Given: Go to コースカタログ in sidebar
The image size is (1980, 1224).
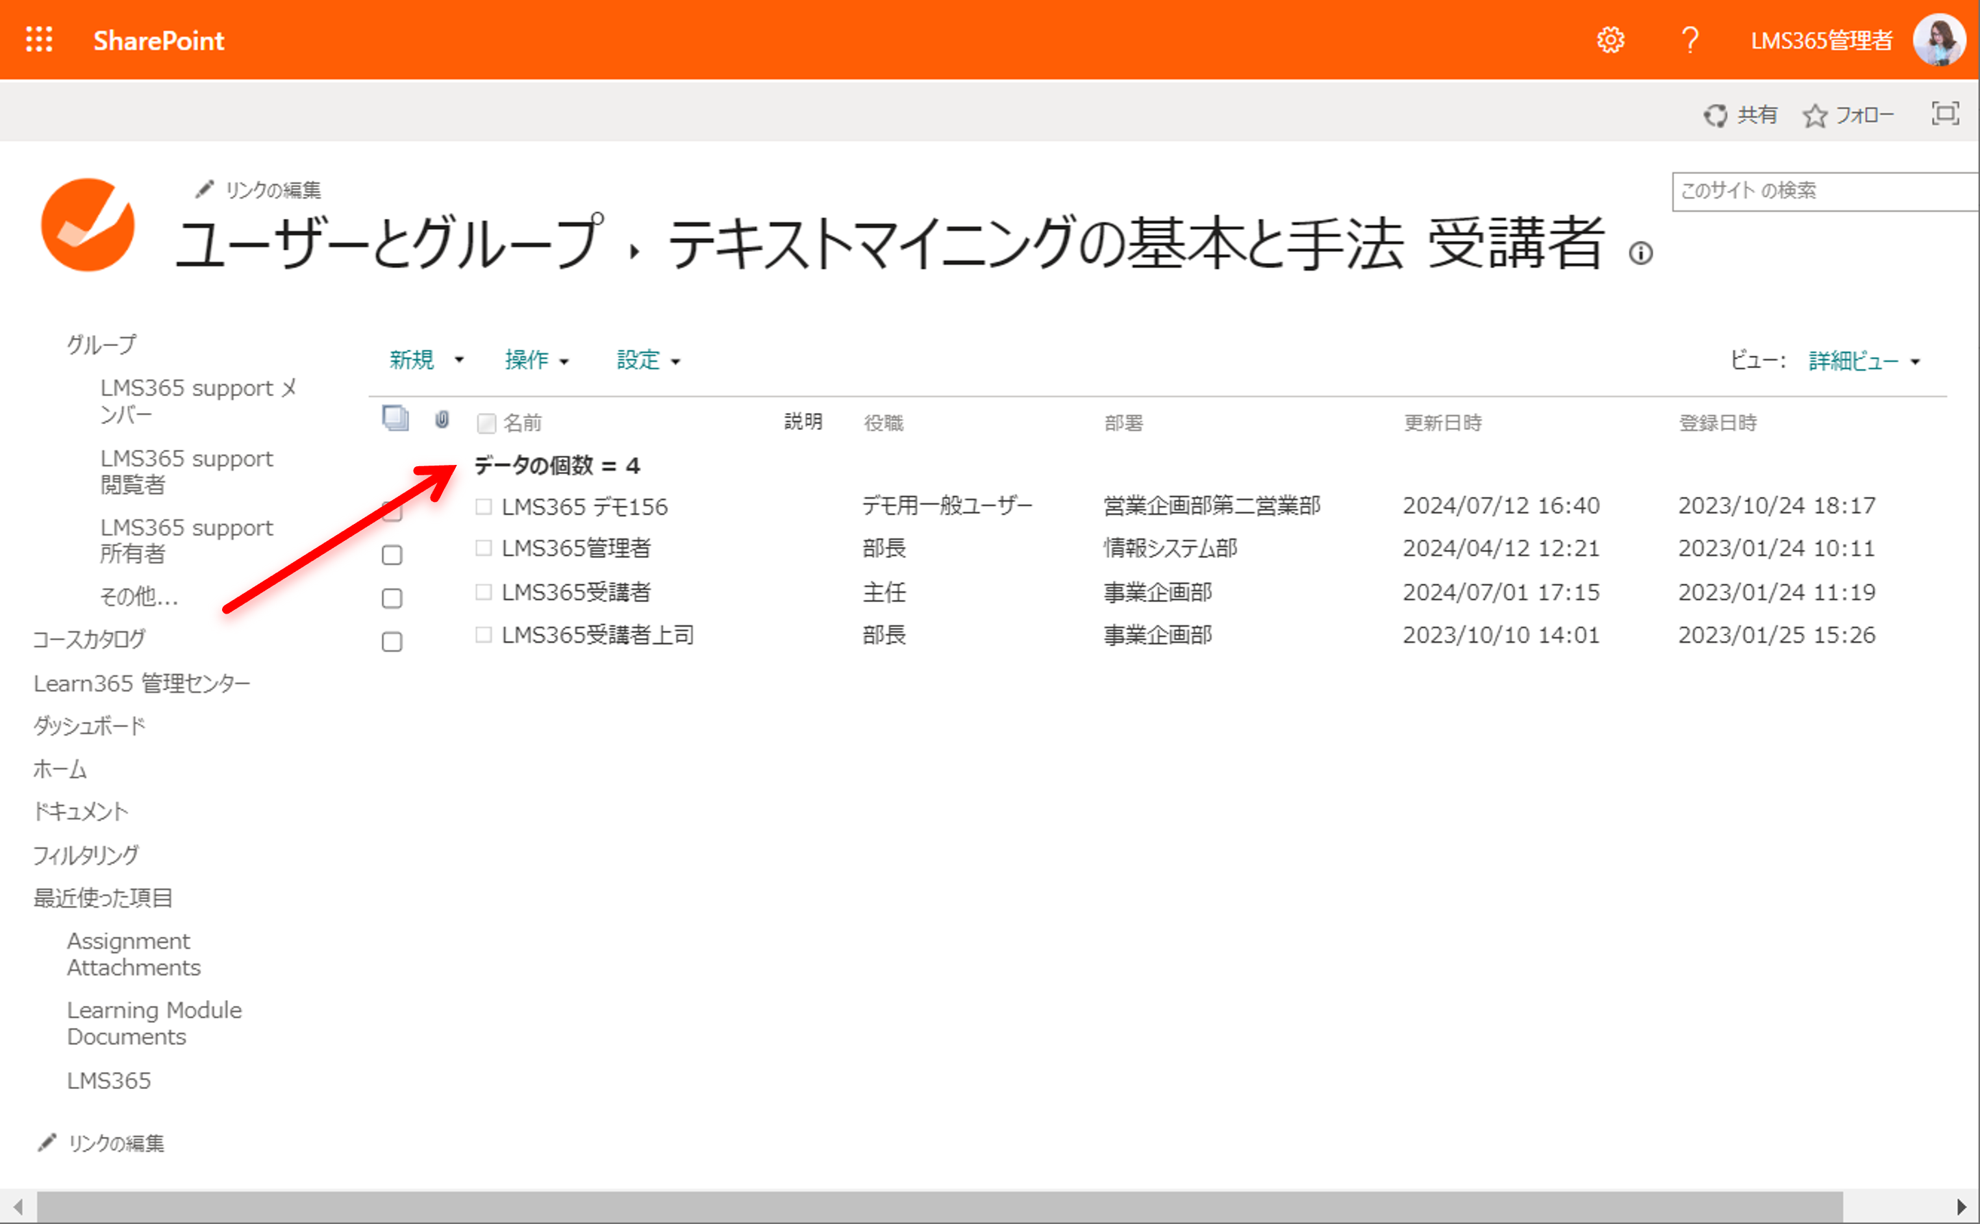Looking at the screenshot, I should [x=89, y=639].
